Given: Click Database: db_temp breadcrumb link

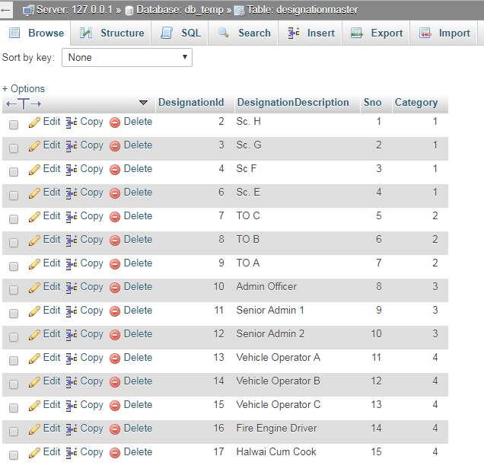Looking at the screenshot, I should [180, 10].
